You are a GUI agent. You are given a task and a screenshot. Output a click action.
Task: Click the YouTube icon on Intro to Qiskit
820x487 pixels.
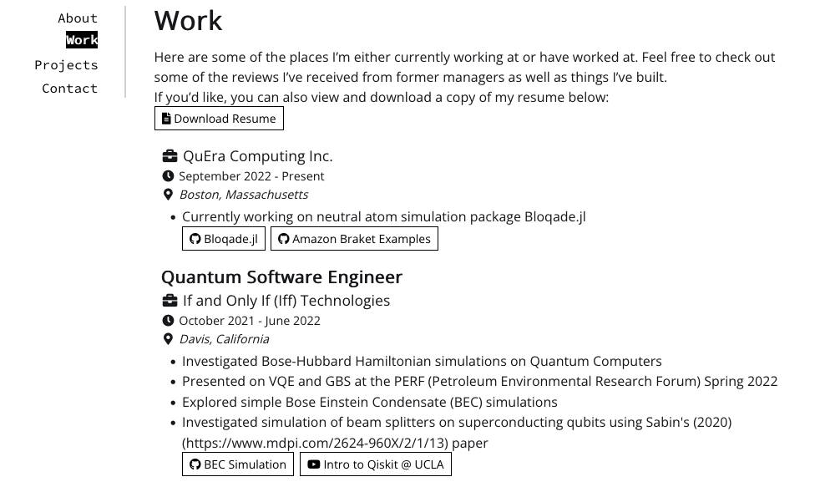(x=313, y=464)
